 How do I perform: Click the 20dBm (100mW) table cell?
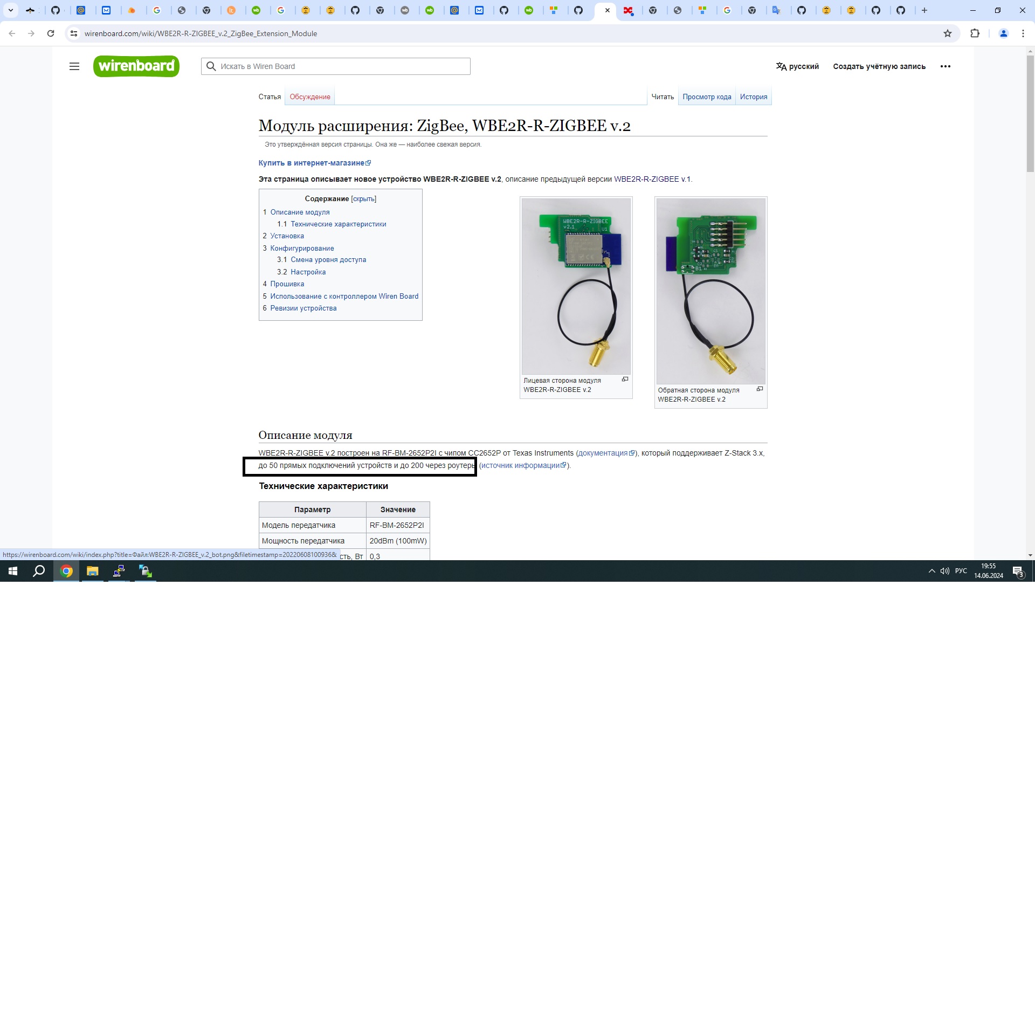[x=398, y=541]
